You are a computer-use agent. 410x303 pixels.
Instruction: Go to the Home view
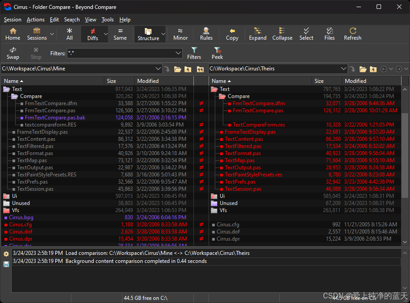tap(12, 34)
